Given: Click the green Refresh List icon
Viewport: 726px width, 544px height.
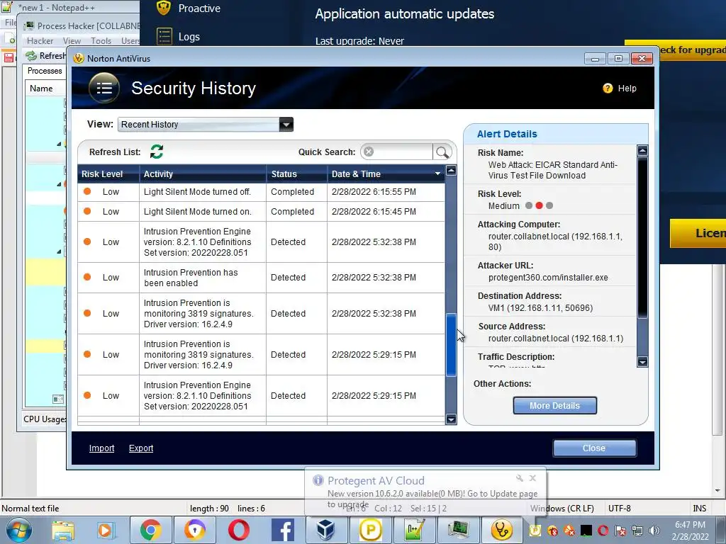Looking at the screenshot, I should point(157,152).
